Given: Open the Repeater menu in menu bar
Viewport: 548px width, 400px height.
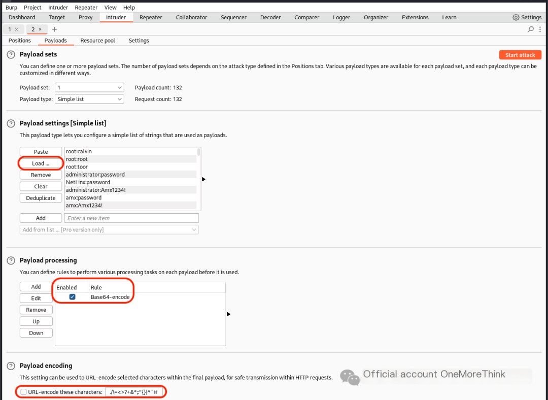Looking at the screenshot, I should tap(86, 7).
